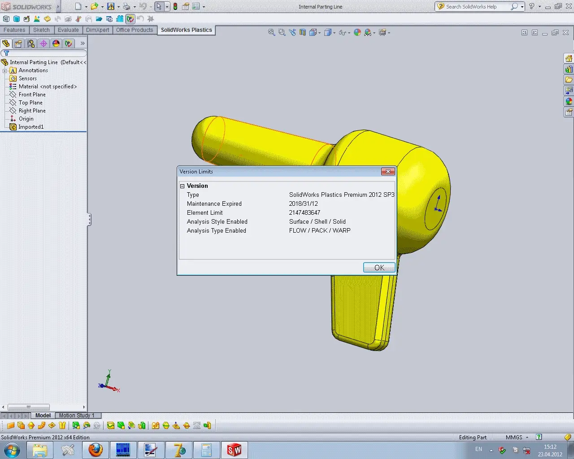The image size is (574, 459).
Task: Select Sensors in the feature tree
Action: point(28,78)
